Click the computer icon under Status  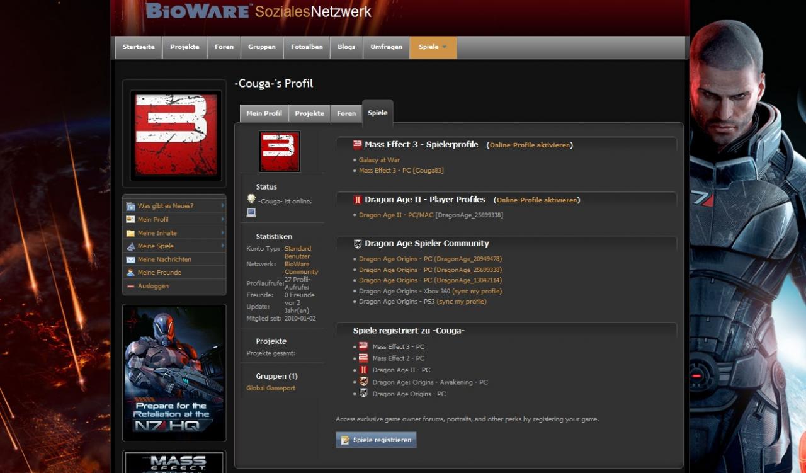pos(251,213)
